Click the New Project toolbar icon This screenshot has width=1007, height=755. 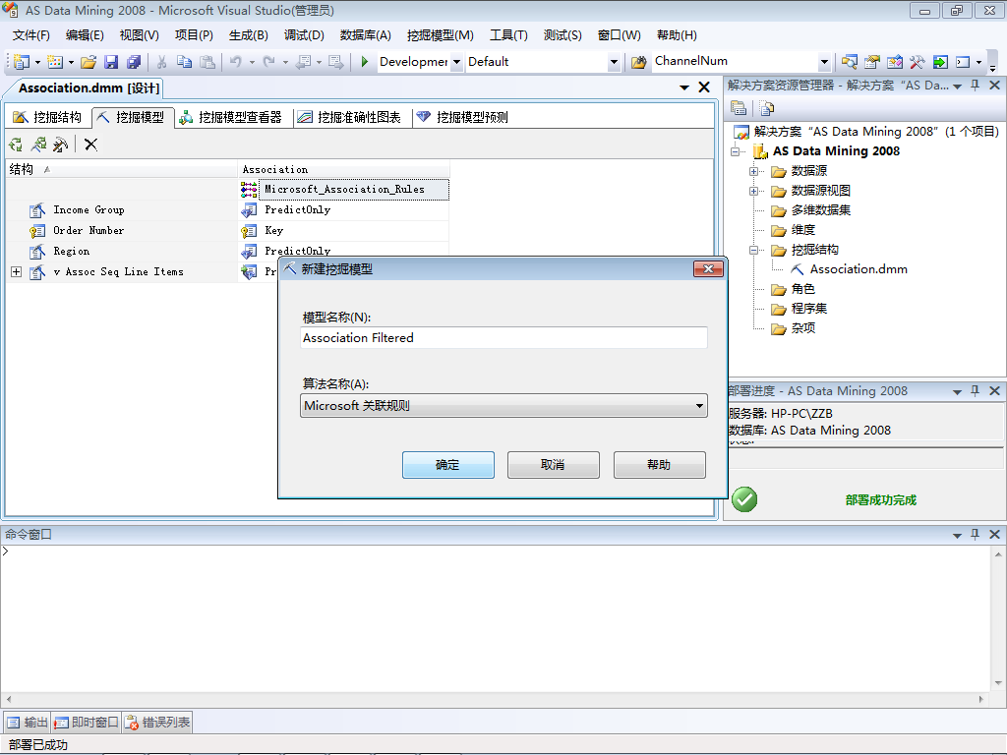pyautogui.click(x=22, y=62)
